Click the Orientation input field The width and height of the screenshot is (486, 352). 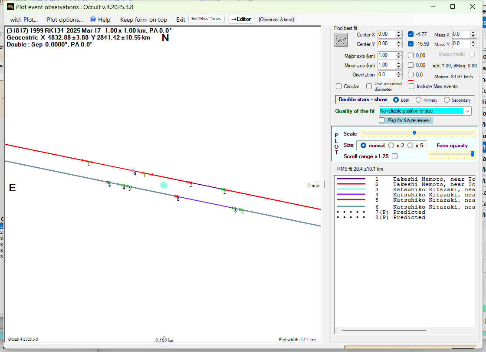pos(386,75)
